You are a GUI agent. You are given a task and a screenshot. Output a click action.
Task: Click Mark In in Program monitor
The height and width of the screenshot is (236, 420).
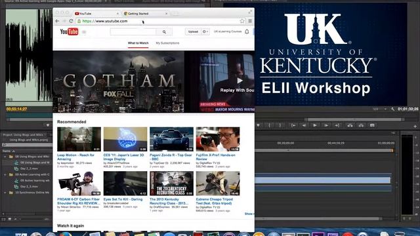[269, 125]
